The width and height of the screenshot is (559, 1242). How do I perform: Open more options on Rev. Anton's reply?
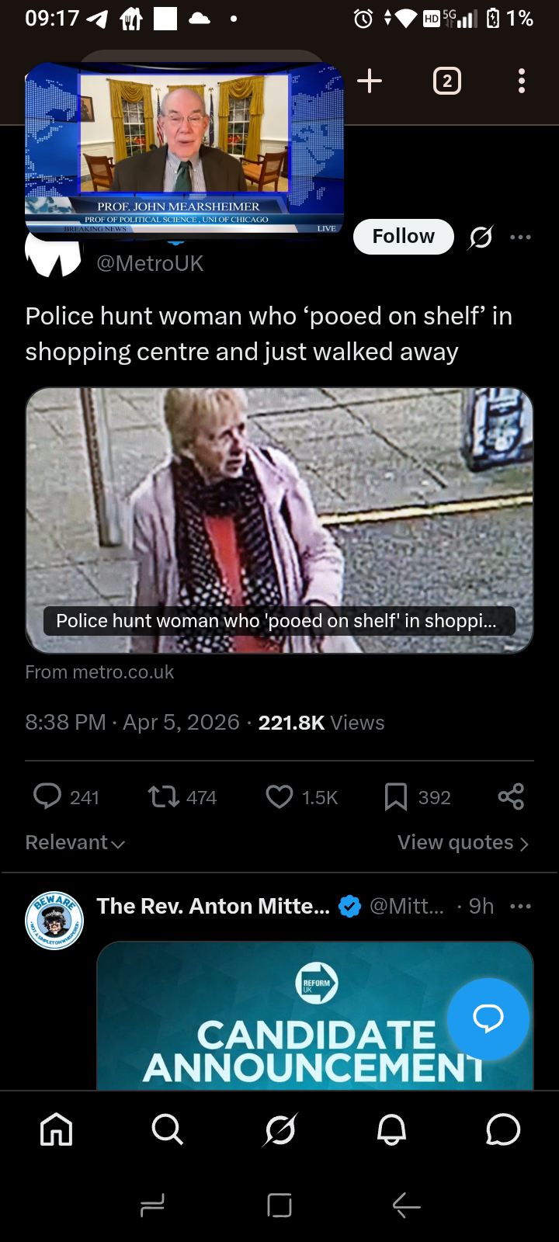(520, 906)
